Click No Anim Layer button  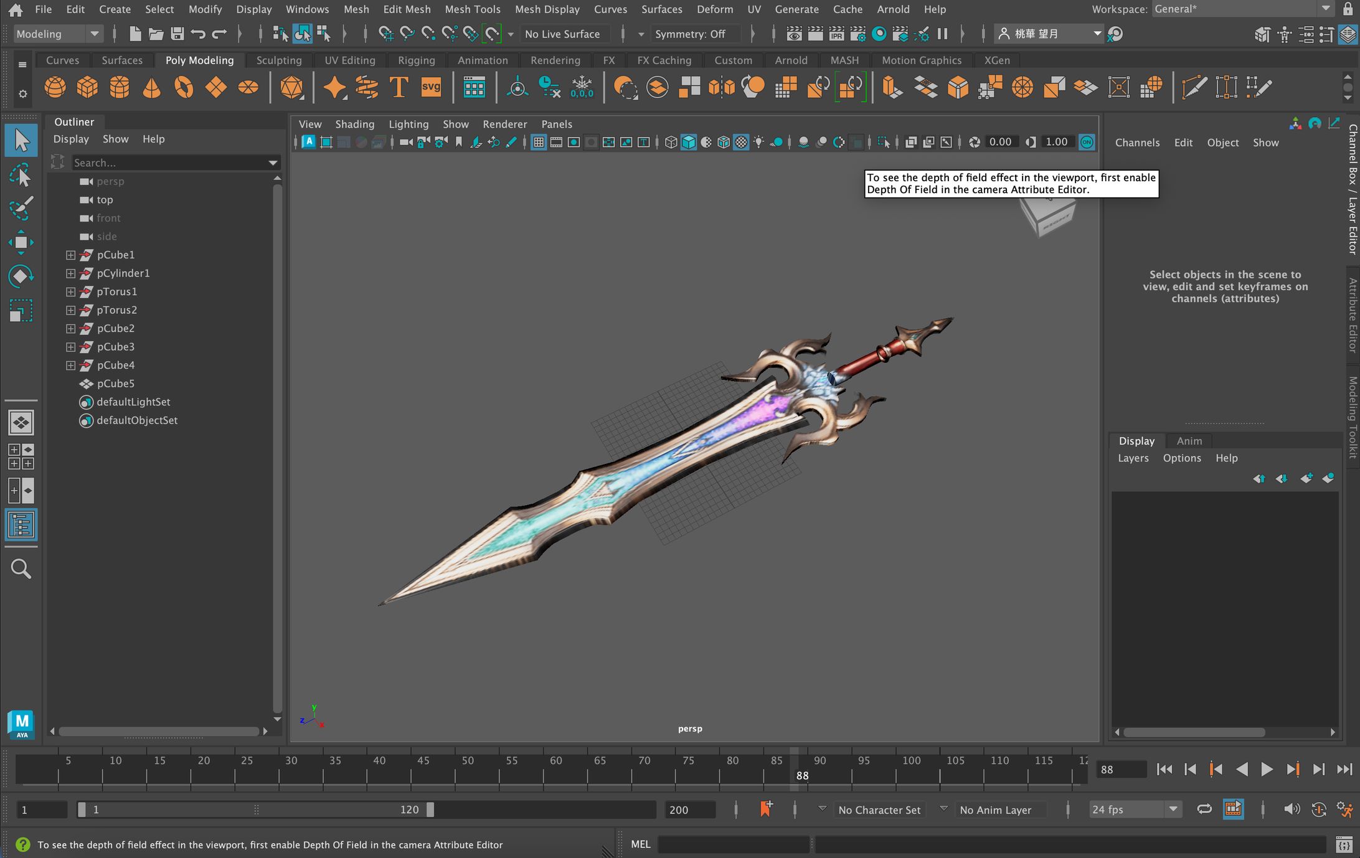click(1001, 809)
